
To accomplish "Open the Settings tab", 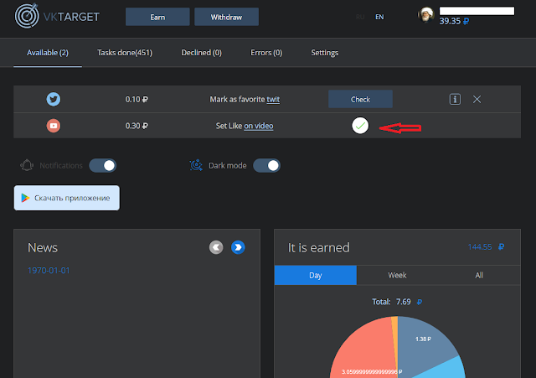I will tap(325, 53).
